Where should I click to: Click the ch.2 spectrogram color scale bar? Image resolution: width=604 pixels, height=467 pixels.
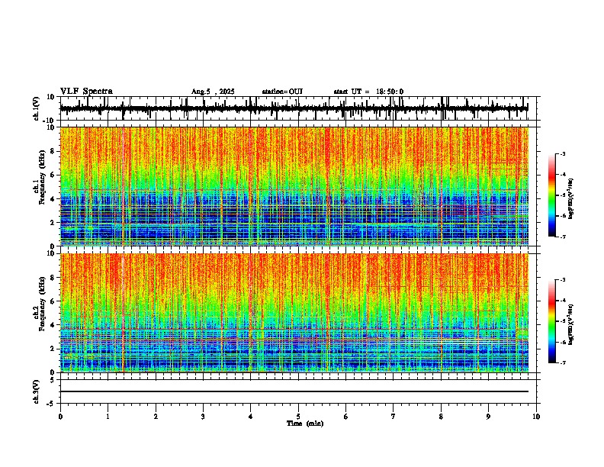[551, 321]
